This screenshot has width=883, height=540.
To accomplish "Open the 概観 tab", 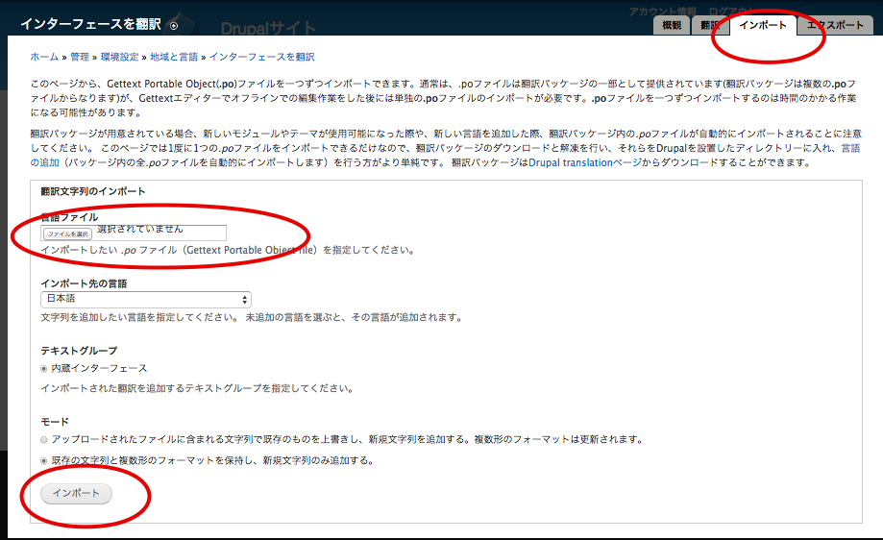I will click(x=673, y=25).
